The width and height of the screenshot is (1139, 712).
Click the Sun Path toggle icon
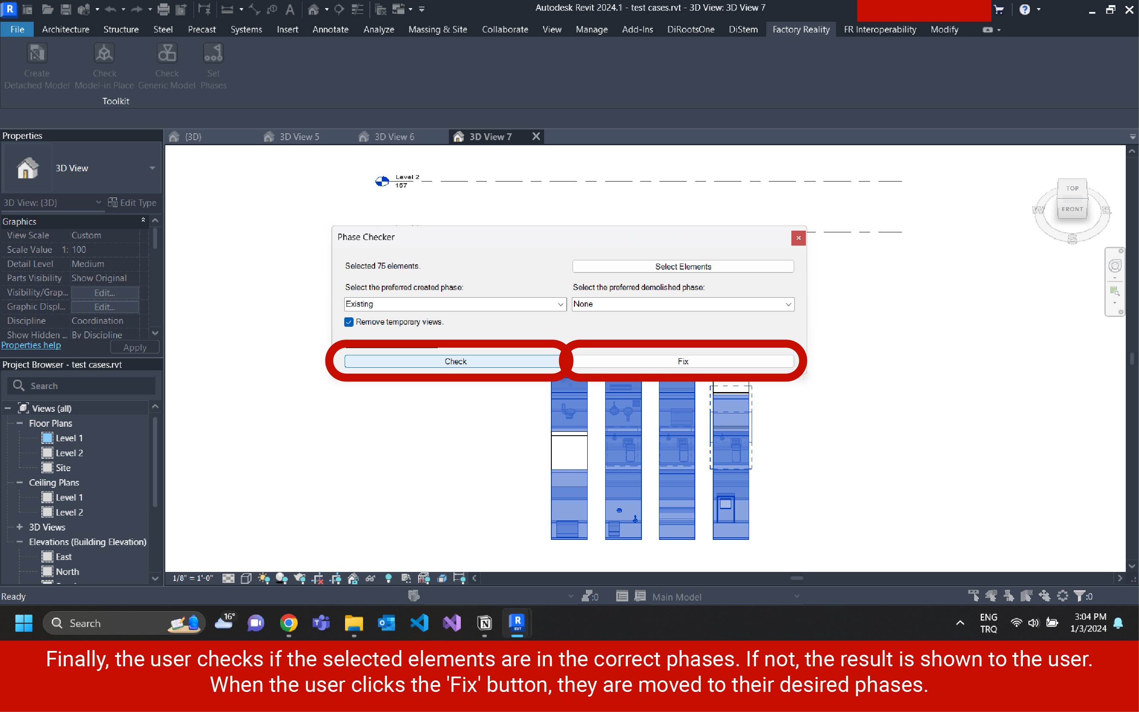(264, 578)
